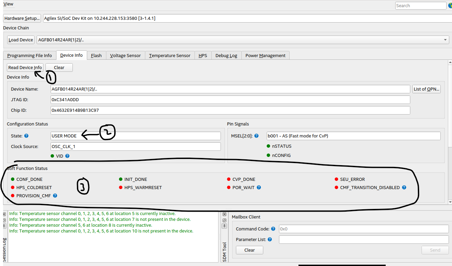Image resolution: width=452 pixels, height=266 pixels.
Task: Click the State field showing USER MODE
Action: click(136, 136)
